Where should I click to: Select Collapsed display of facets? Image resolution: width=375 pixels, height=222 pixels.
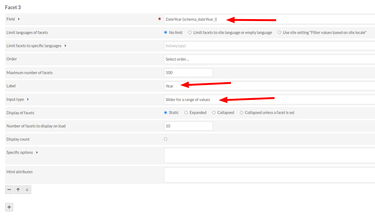(214, 113)
